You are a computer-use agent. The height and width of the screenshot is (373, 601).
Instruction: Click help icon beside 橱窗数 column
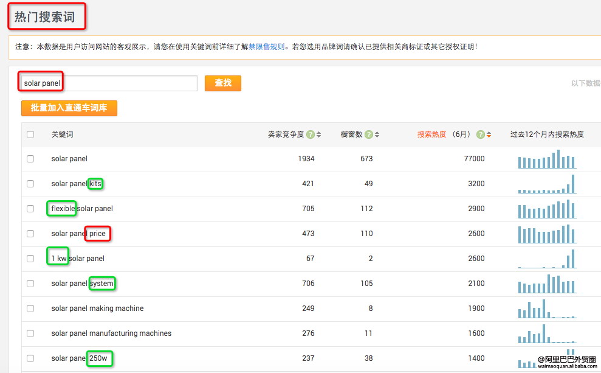point(369,134)
